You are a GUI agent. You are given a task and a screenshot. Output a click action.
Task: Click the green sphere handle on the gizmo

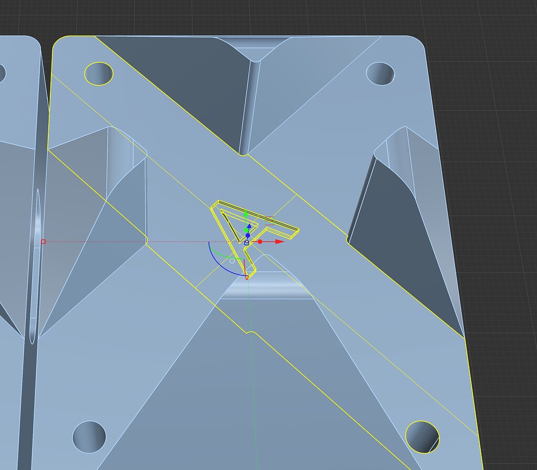246,230
